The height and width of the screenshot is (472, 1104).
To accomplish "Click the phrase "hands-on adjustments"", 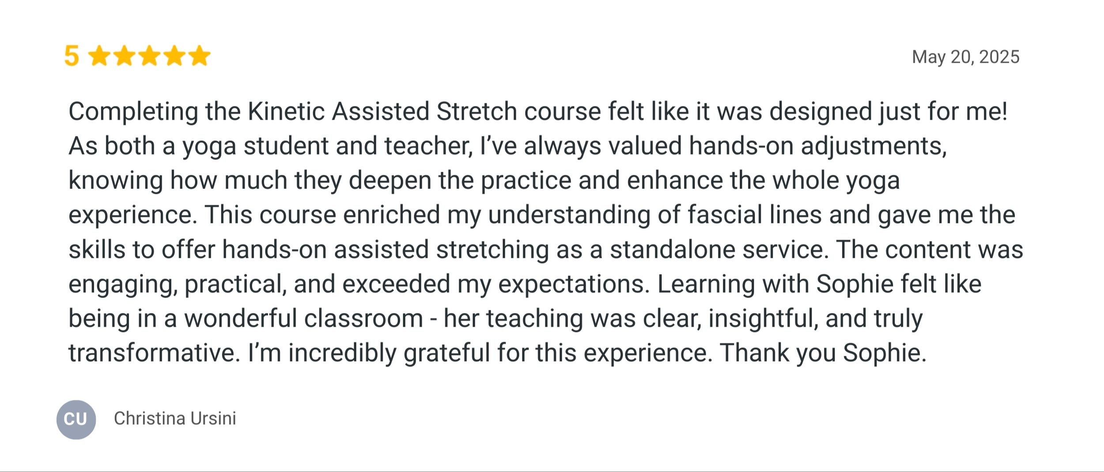I will click(818, 147).
